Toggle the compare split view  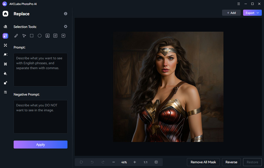[156, 162]
